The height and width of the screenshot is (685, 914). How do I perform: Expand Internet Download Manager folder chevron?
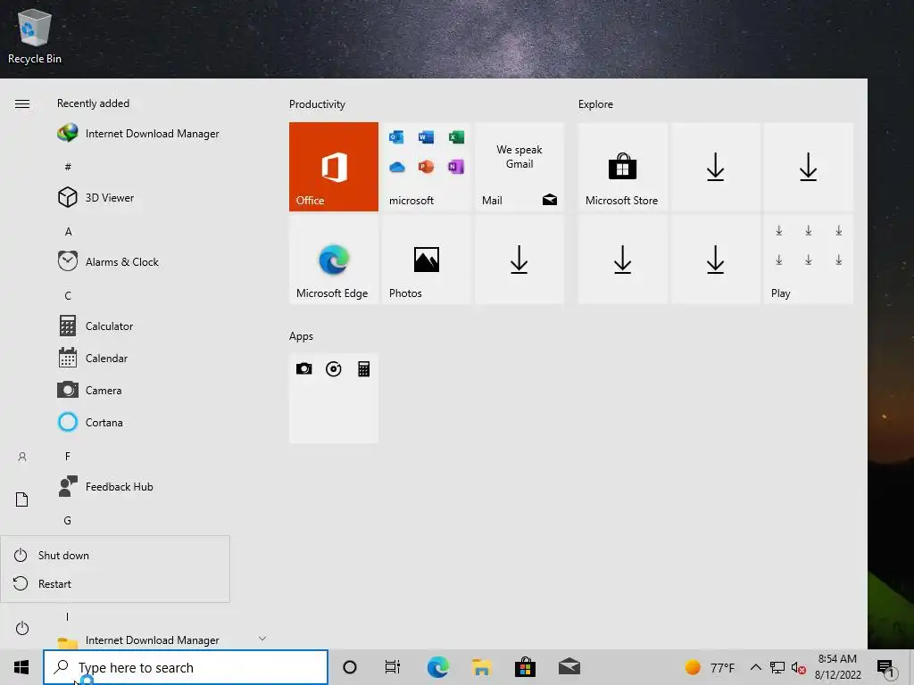pyautogui.click(x=262, y=639)
